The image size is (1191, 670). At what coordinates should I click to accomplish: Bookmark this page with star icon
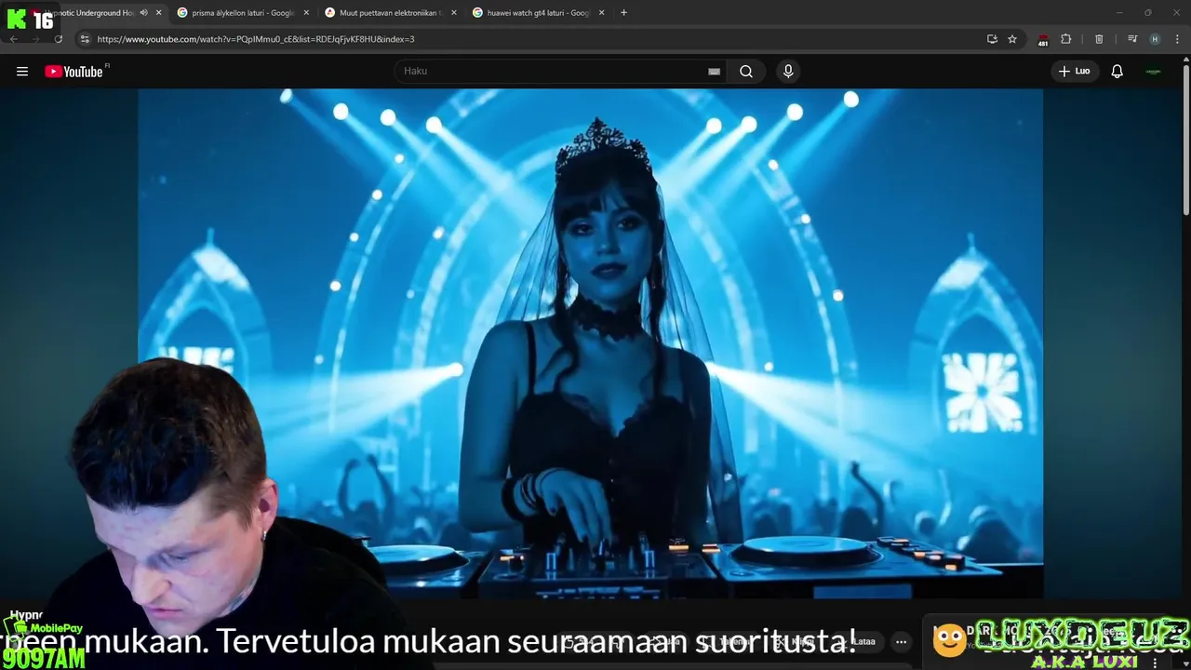pyautogui.click(x=1012, y=39)
